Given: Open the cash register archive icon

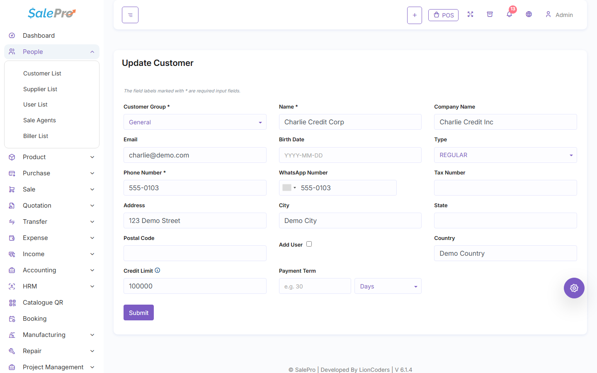Looking at the screenshot, I should (490, 15).
